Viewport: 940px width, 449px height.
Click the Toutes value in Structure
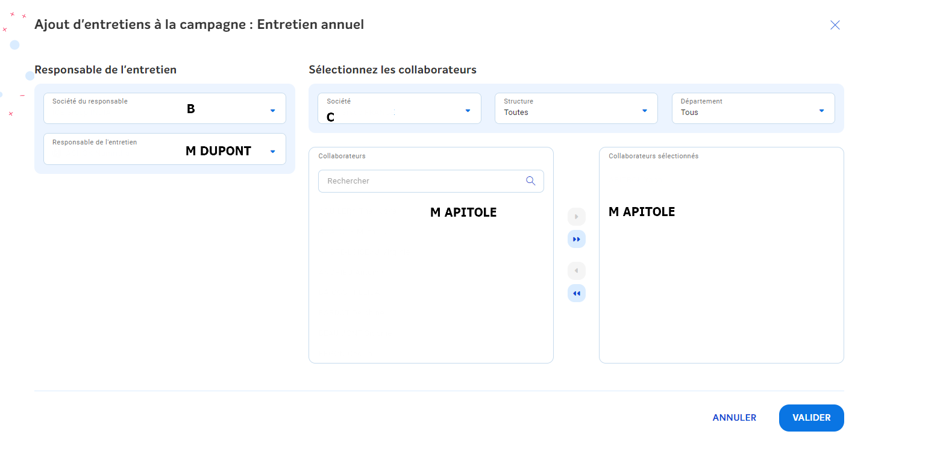(516, 113)
